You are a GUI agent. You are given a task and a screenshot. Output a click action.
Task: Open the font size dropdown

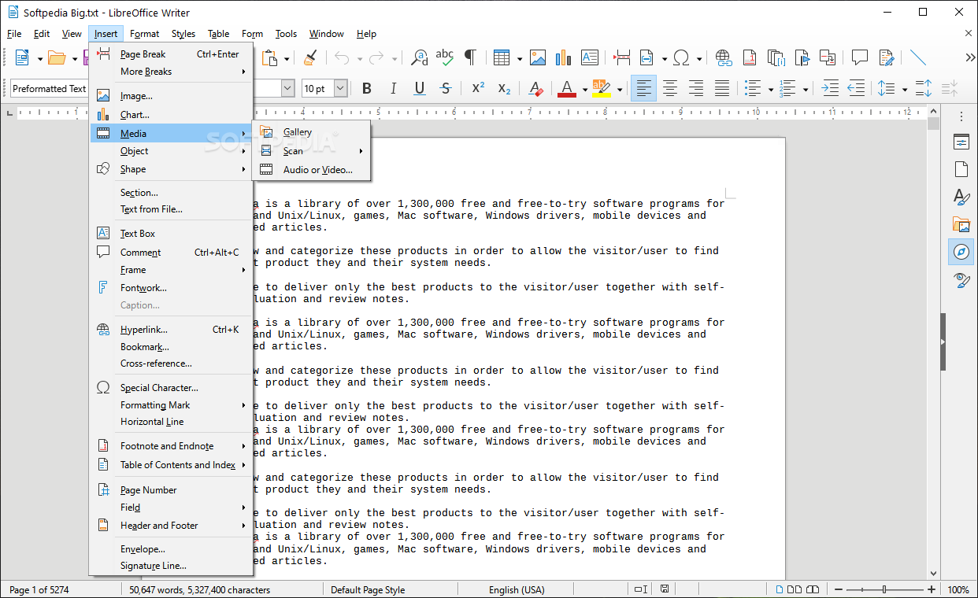click(x=340, y=89)
